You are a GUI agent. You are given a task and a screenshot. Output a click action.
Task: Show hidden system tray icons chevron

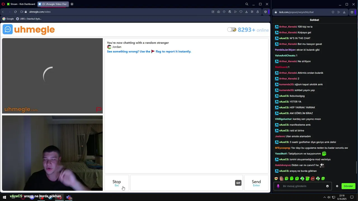coord(324,197)
